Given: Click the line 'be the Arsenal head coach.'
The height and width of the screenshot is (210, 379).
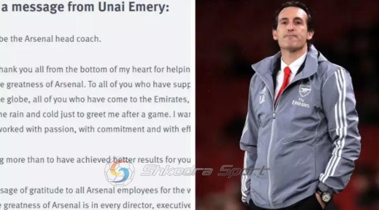Looking at the screenshot, I should 50,39.
